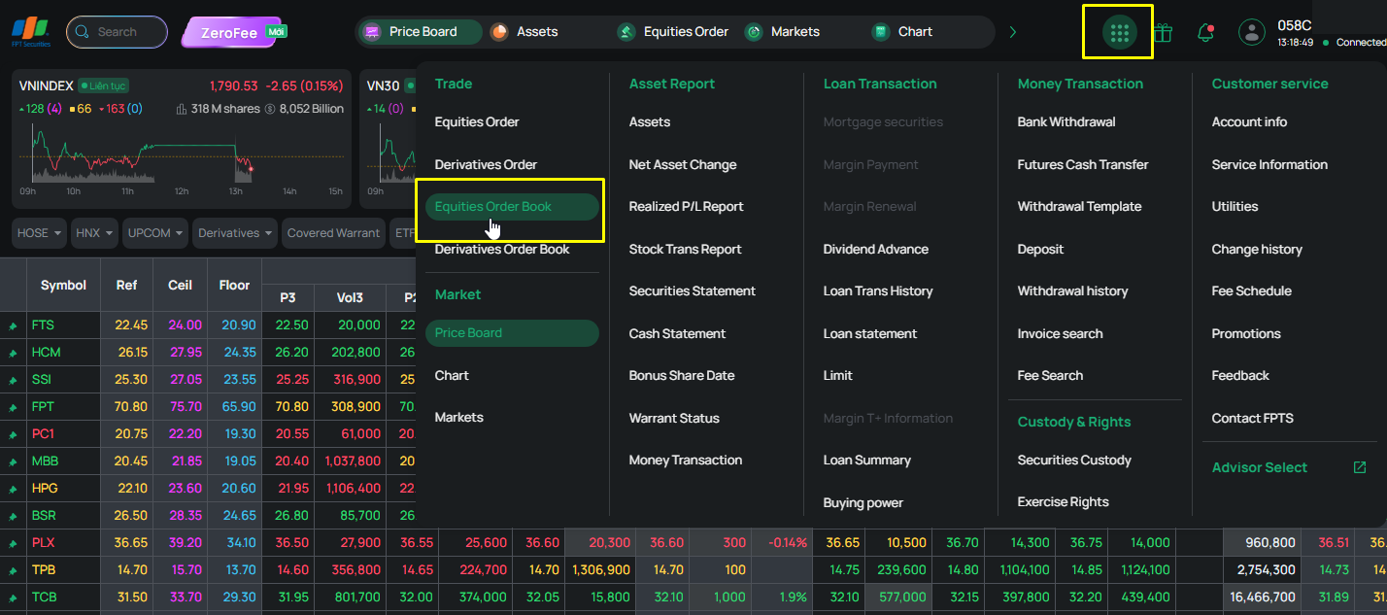Click the pin icon next to HPG
The width and height of the screenshot is (1387, 615).
tap(14, 488)
